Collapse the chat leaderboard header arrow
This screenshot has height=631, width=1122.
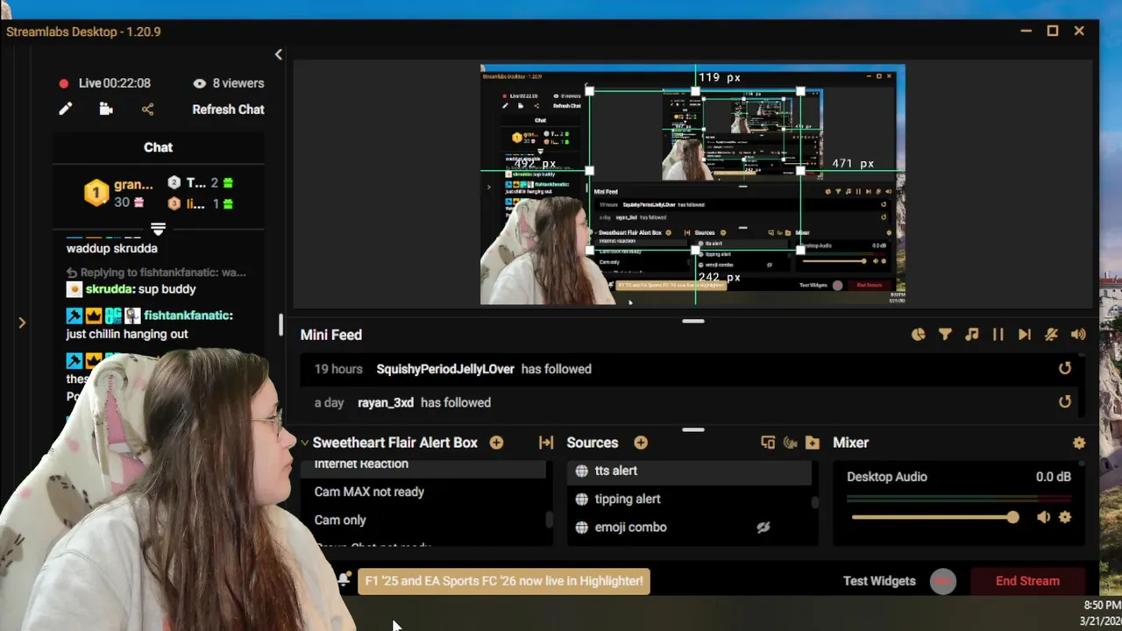158,229
